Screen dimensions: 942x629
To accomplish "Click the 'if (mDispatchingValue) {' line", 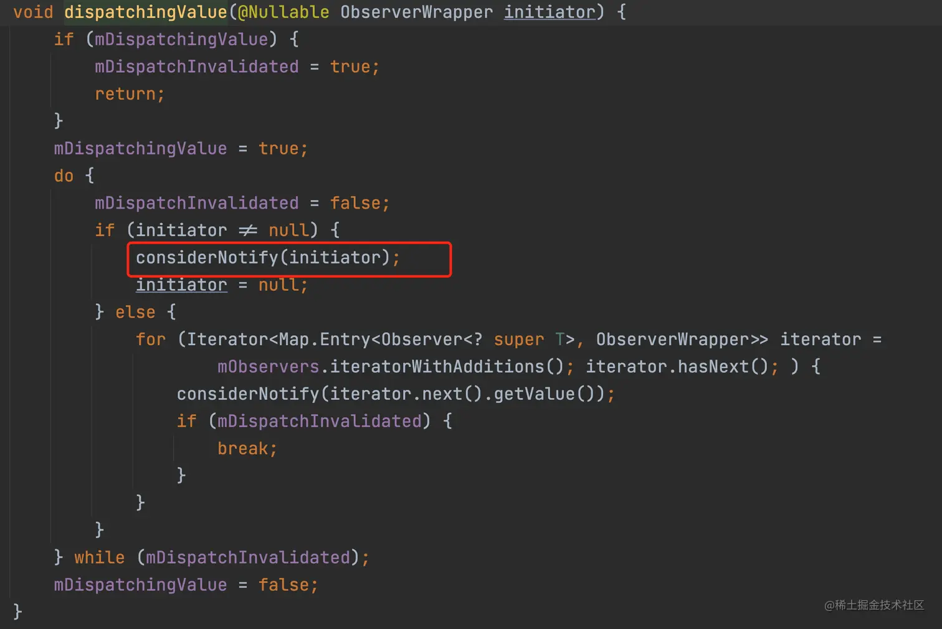I will tap(176, 39).
